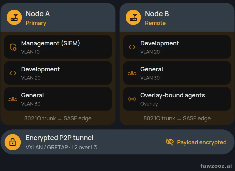Click the crossed-out eye icon near Payload encrypted
This screenshot has width=235, height=171.
point(170,142)
